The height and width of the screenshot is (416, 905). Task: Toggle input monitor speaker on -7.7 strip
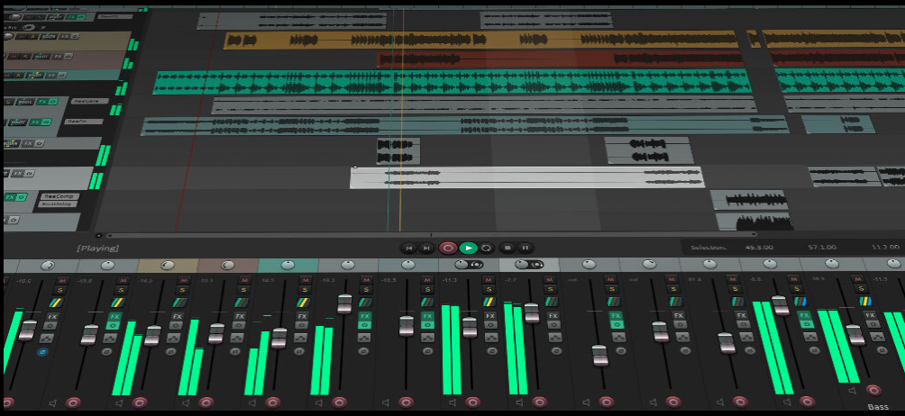click(519, 402)
